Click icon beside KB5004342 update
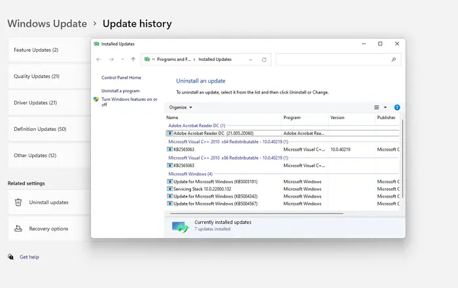 169,196
